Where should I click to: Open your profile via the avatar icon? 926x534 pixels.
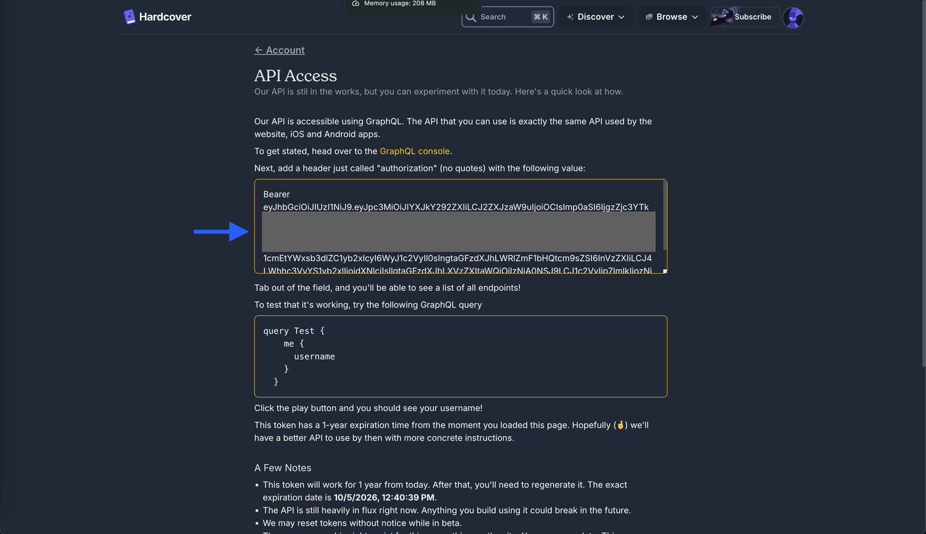click(793, 17)
